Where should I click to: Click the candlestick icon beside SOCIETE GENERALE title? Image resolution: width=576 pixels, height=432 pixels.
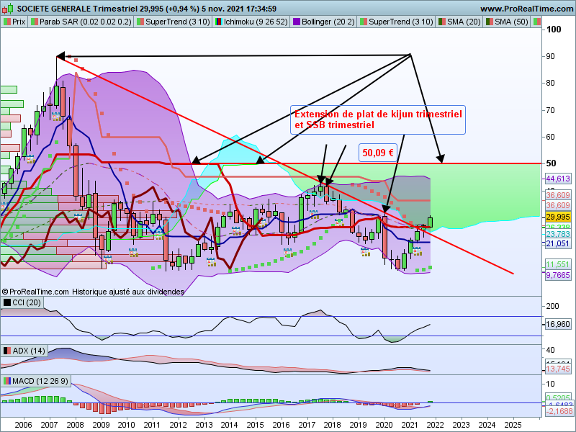[x=7, y=8]
